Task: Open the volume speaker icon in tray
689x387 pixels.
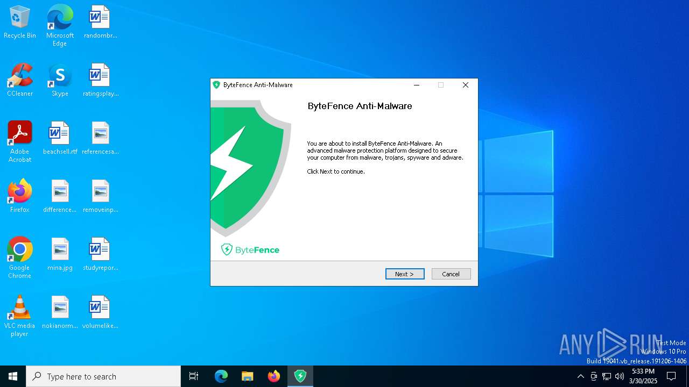Action: pyautogui.click(x=620, y=376)
